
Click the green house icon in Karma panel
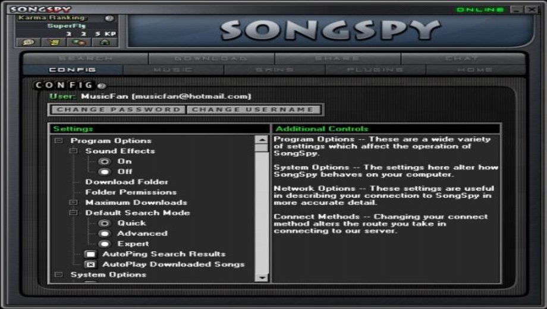(104, 42)
